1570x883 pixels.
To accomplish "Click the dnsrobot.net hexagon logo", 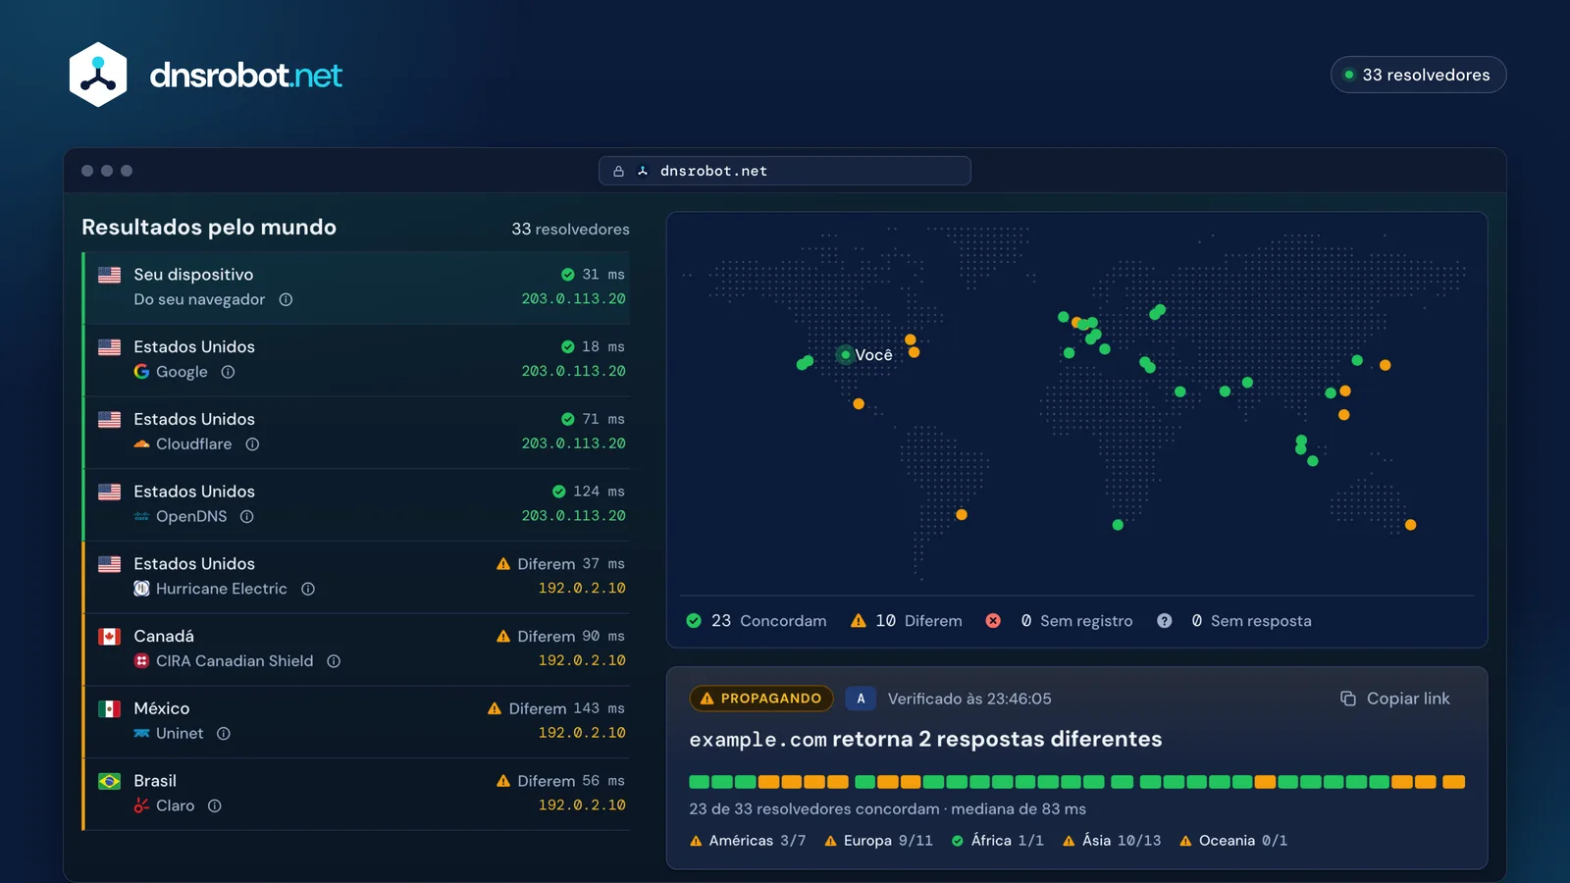I will (98, 75).
